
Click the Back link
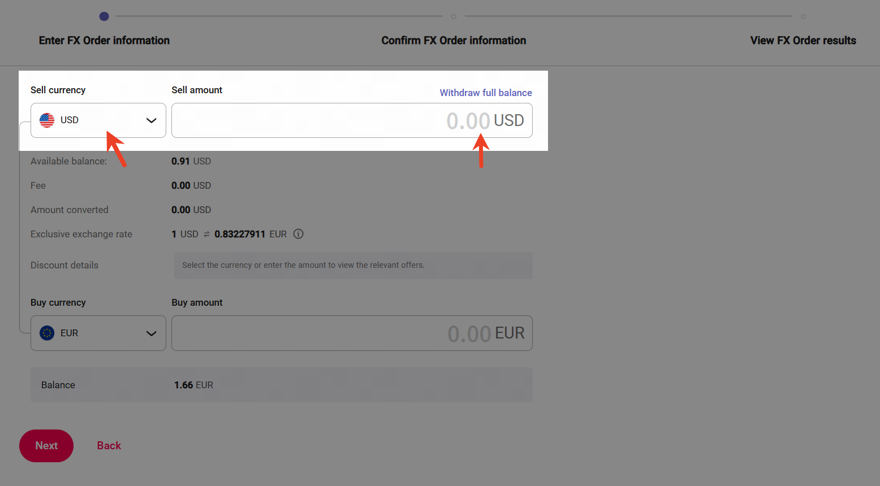[x=109, y=446]
